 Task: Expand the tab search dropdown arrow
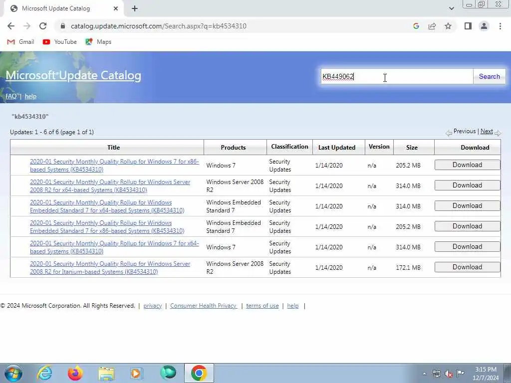tap(451, 9)
